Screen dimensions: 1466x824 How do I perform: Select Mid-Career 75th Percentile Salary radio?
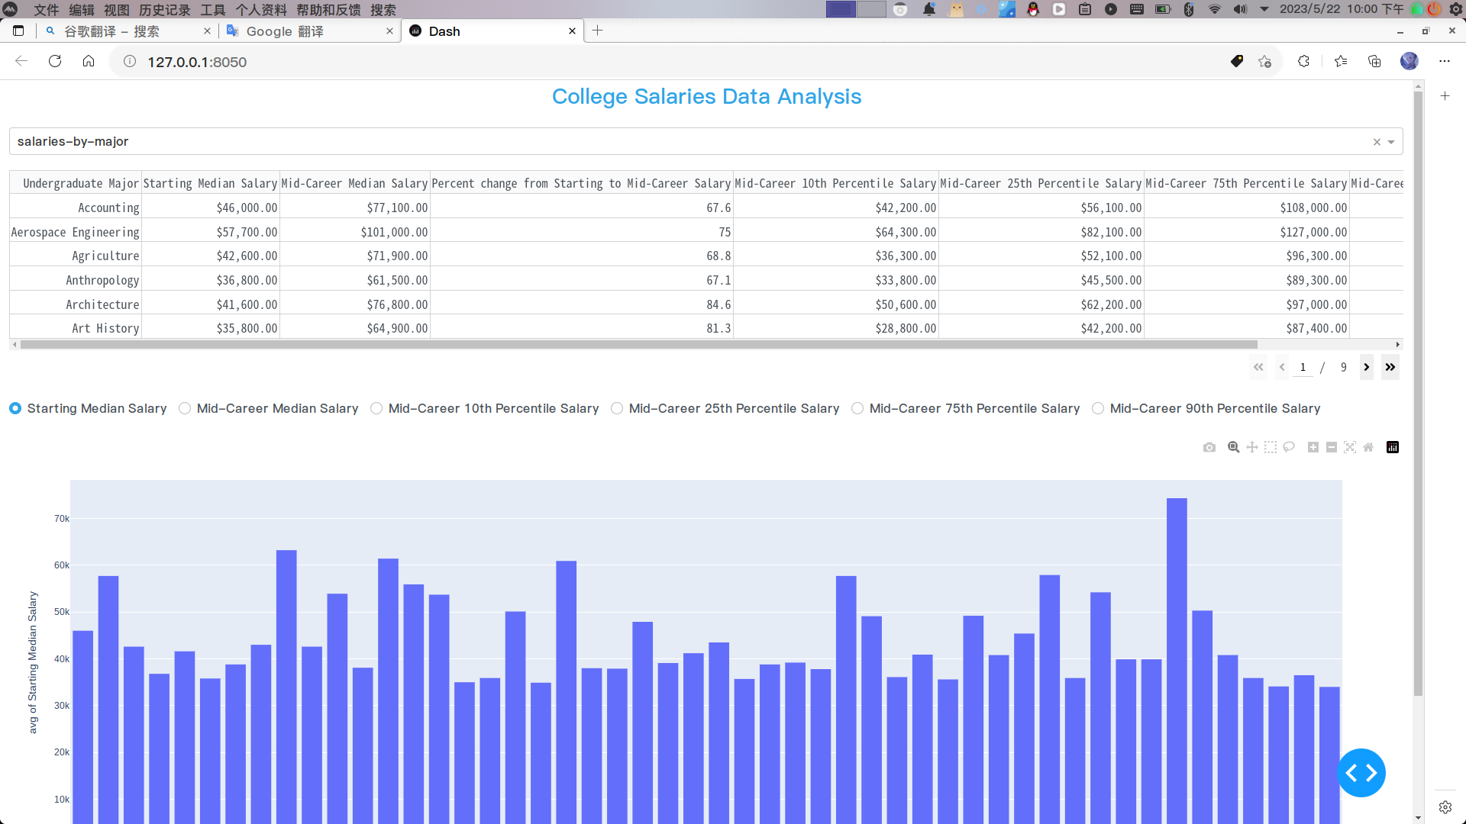(x=857, y=408)
